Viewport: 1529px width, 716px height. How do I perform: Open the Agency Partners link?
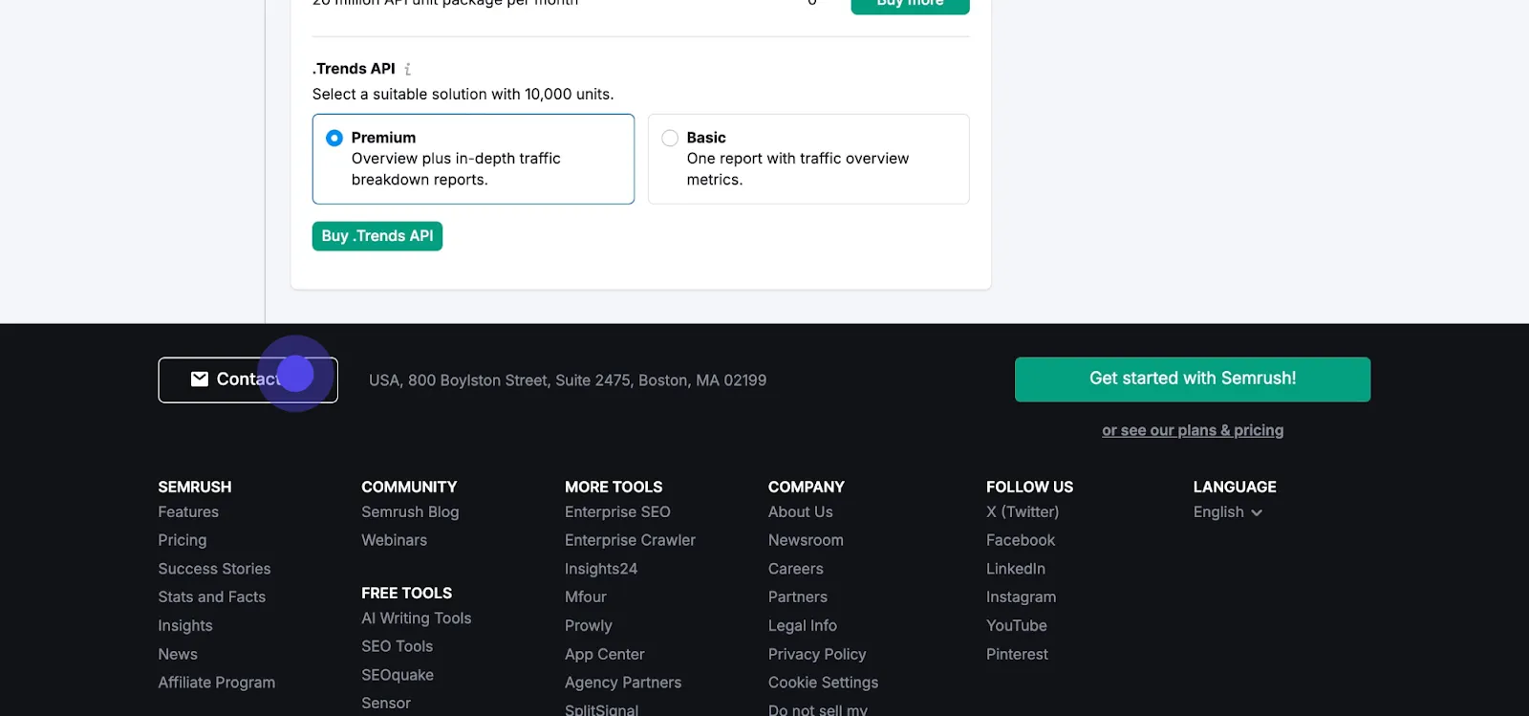click(x=623, y=683)
